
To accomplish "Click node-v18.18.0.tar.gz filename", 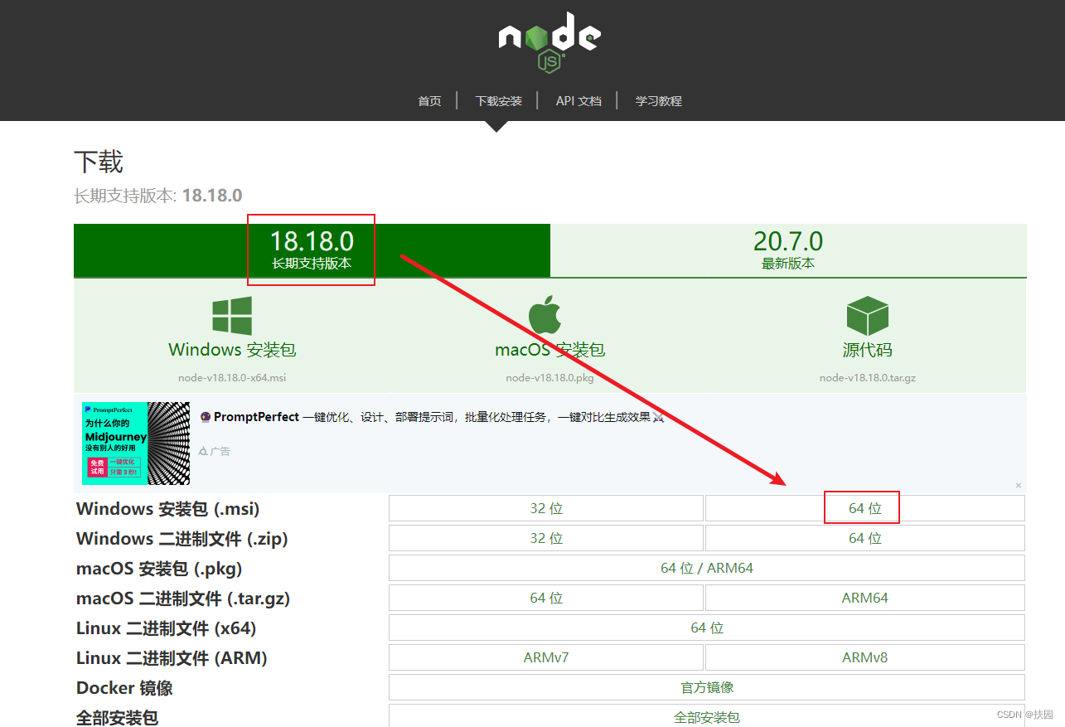I will pos(868,378).
